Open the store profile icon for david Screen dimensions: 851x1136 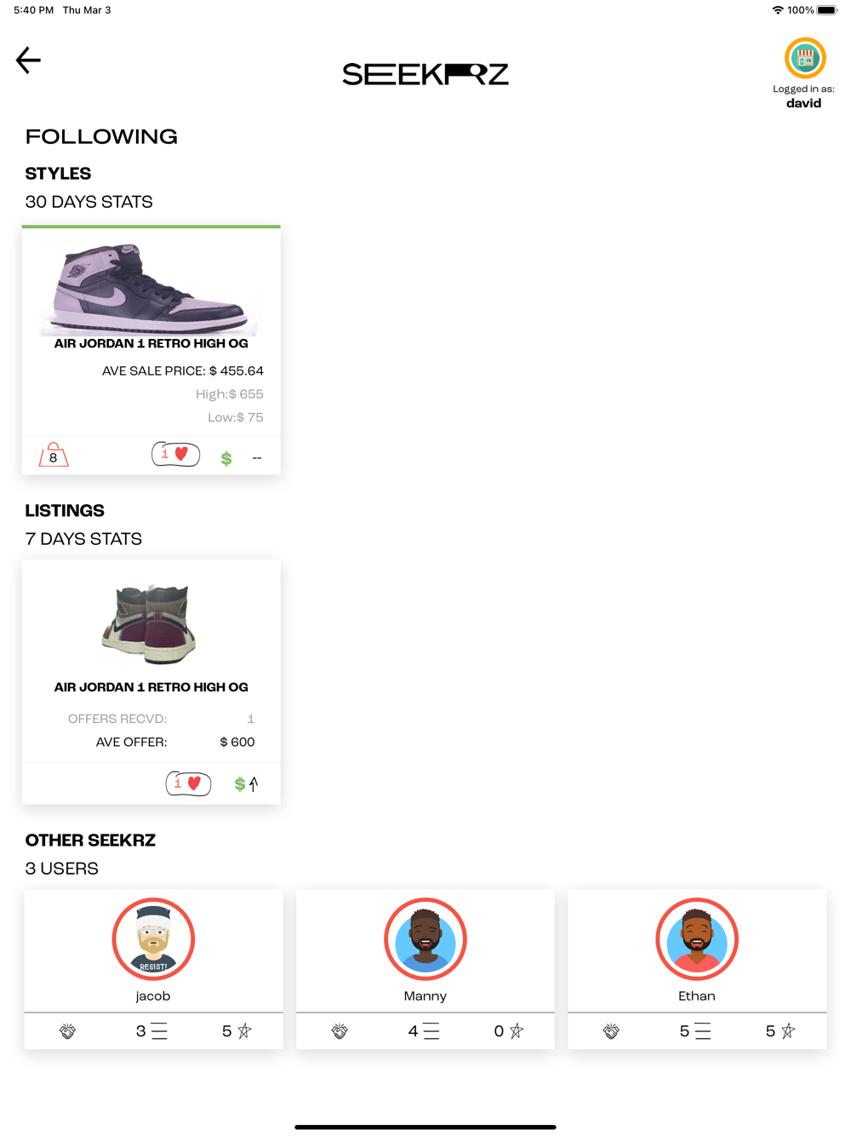tap(805, 59)
